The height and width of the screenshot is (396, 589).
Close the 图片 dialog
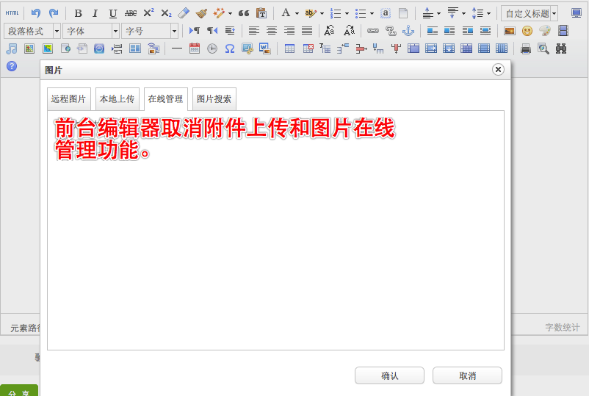(498, 70)
